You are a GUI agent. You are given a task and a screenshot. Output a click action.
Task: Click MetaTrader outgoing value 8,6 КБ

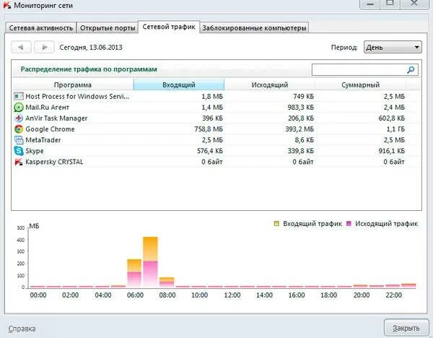[305, 140]
